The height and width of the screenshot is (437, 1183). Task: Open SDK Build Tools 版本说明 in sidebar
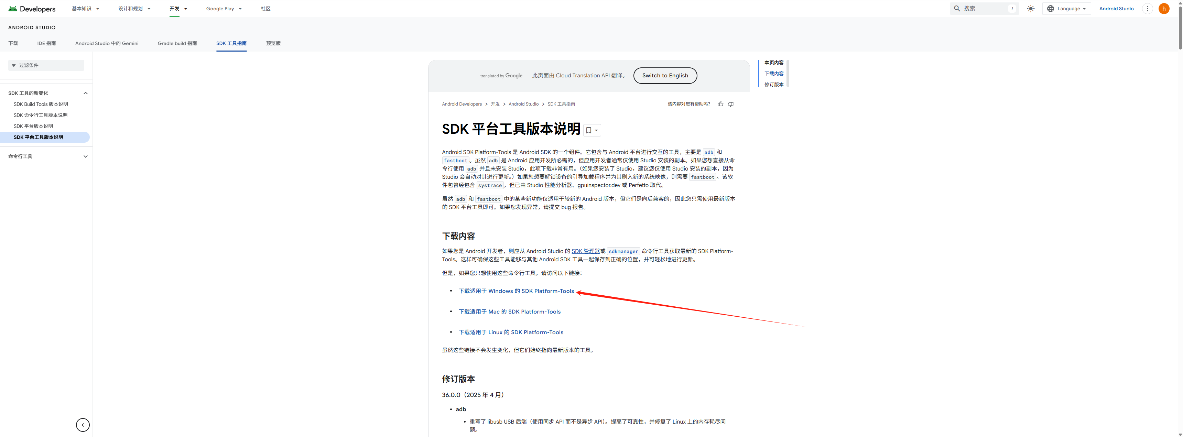tap(41, 104)
